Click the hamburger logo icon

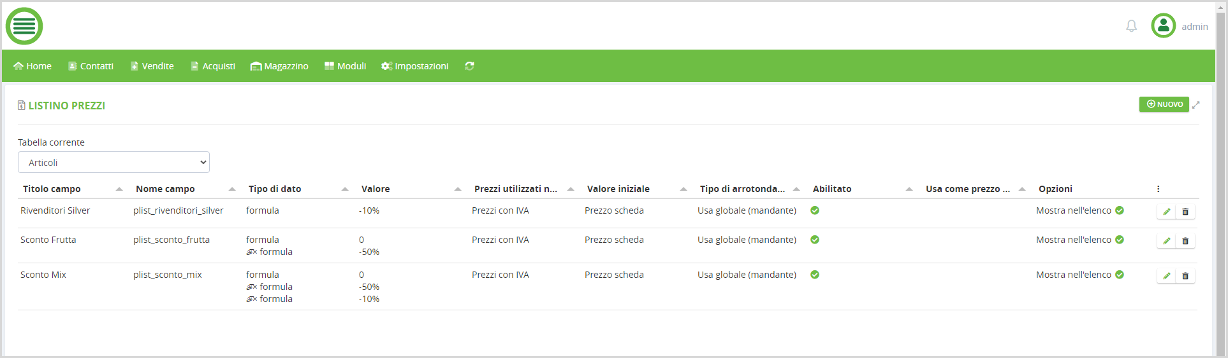click(x=24, y=26)
